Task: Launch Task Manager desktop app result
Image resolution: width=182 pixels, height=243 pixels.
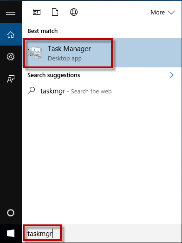Action: [x=102, y=53]
